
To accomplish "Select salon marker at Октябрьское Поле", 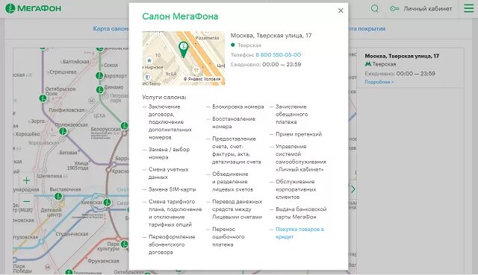I will (43, 98).
